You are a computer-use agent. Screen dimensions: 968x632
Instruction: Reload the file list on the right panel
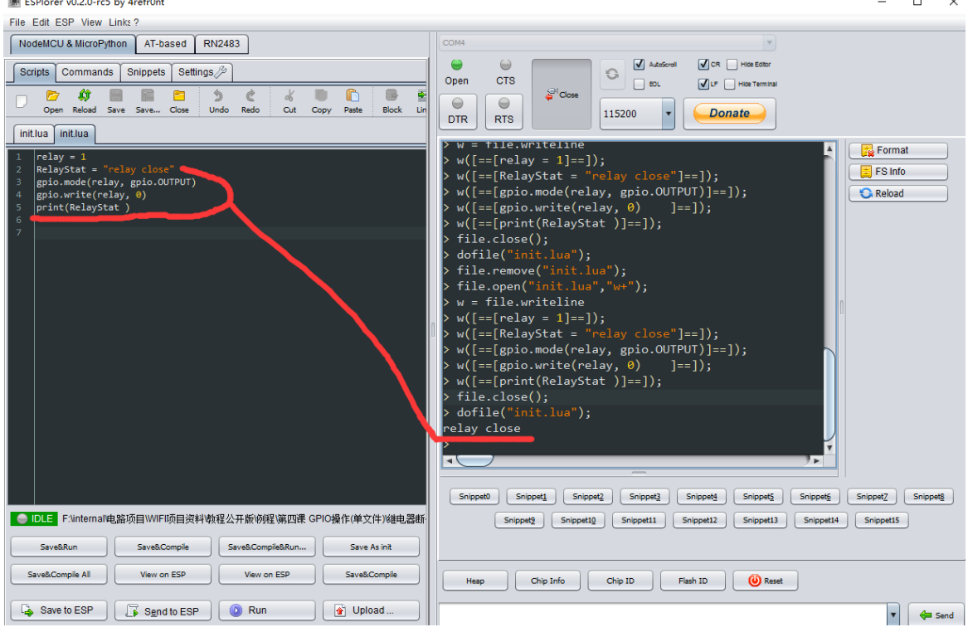897,194
